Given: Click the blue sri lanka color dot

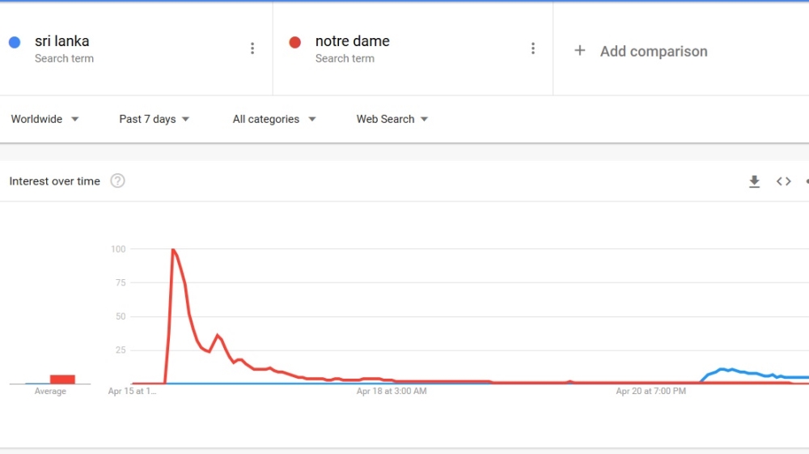Looking at the screenshot, I should coord(15,42).
